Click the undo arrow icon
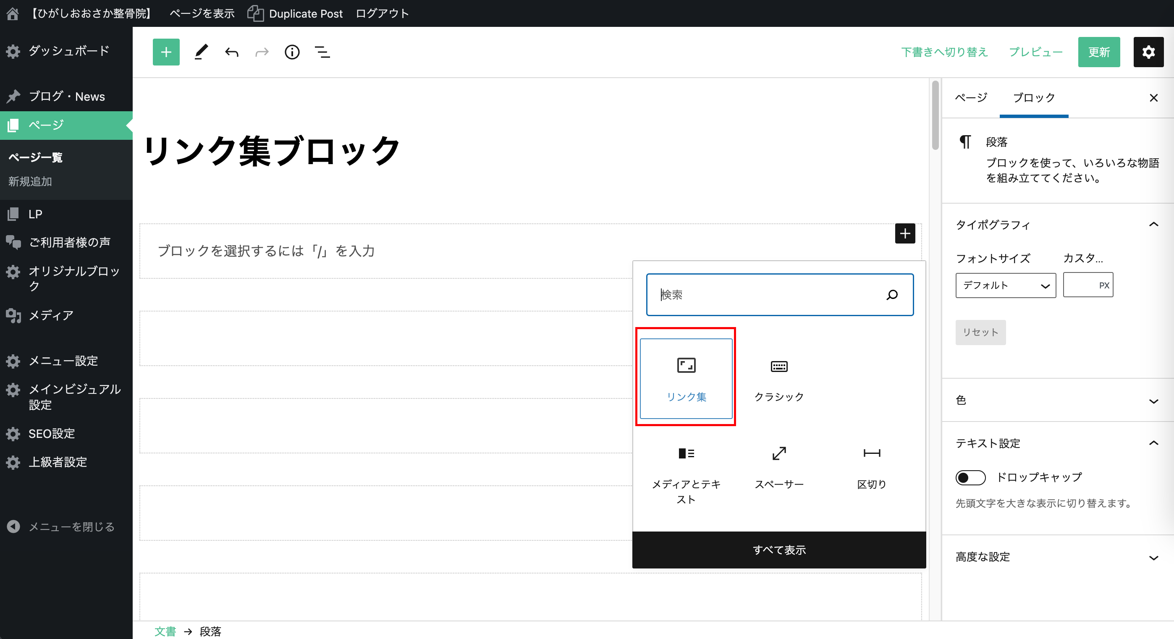 (x=231, y=52)
